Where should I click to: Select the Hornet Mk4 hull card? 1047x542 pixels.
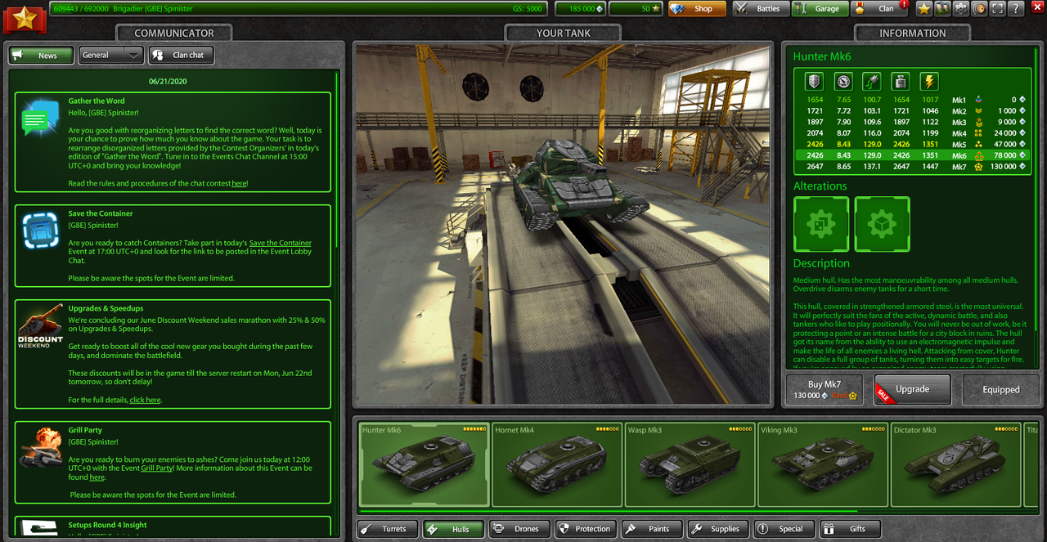point(556,464)
